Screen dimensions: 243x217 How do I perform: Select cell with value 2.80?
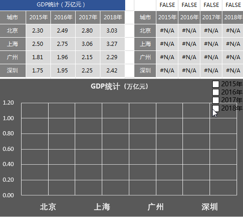point(88,31)
